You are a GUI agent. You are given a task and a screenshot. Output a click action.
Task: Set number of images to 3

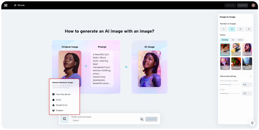240,29
